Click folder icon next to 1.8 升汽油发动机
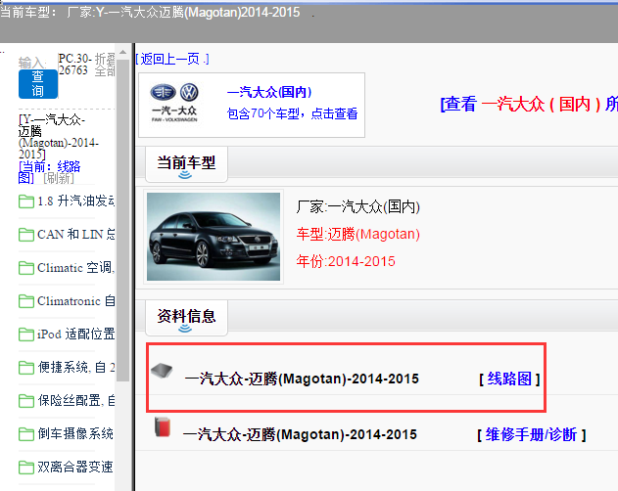 26,201
